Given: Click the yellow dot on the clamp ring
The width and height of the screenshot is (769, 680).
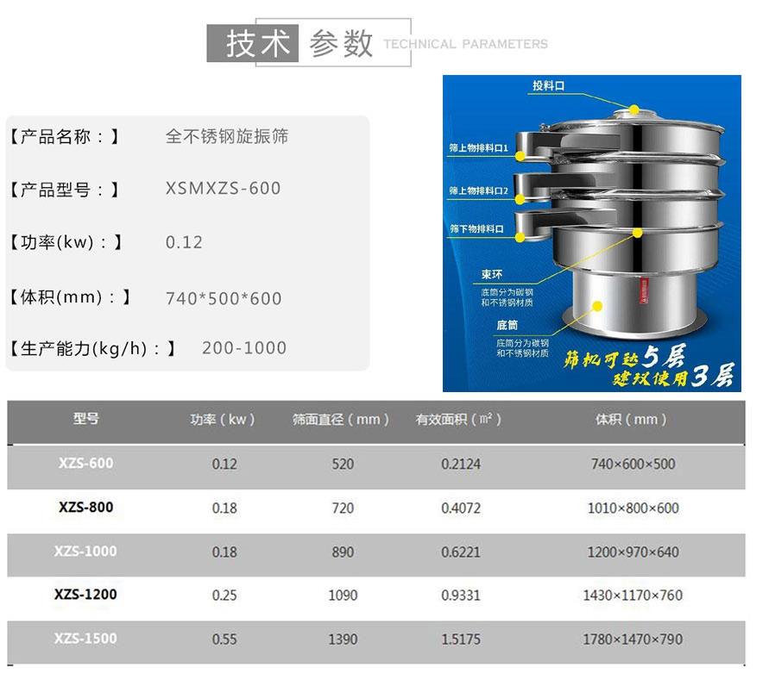Looking at the screenshot, I should (639, 233).
